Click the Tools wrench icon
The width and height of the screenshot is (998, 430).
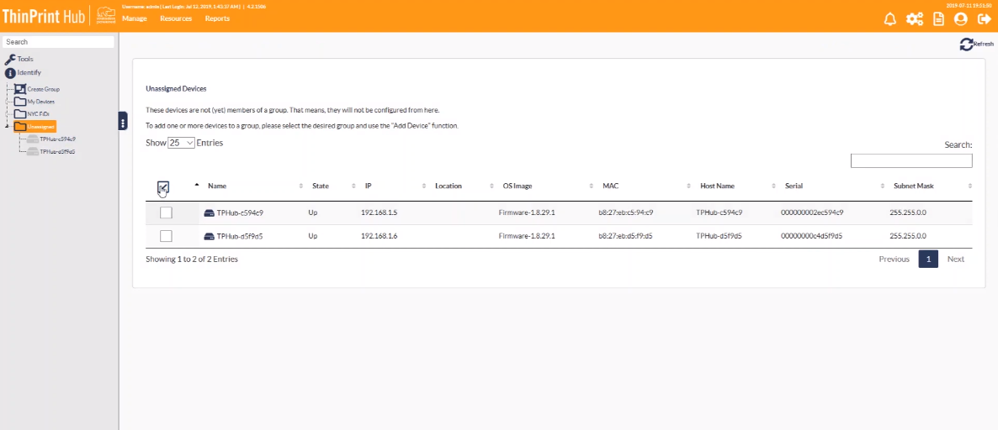(x=10, y=59)
